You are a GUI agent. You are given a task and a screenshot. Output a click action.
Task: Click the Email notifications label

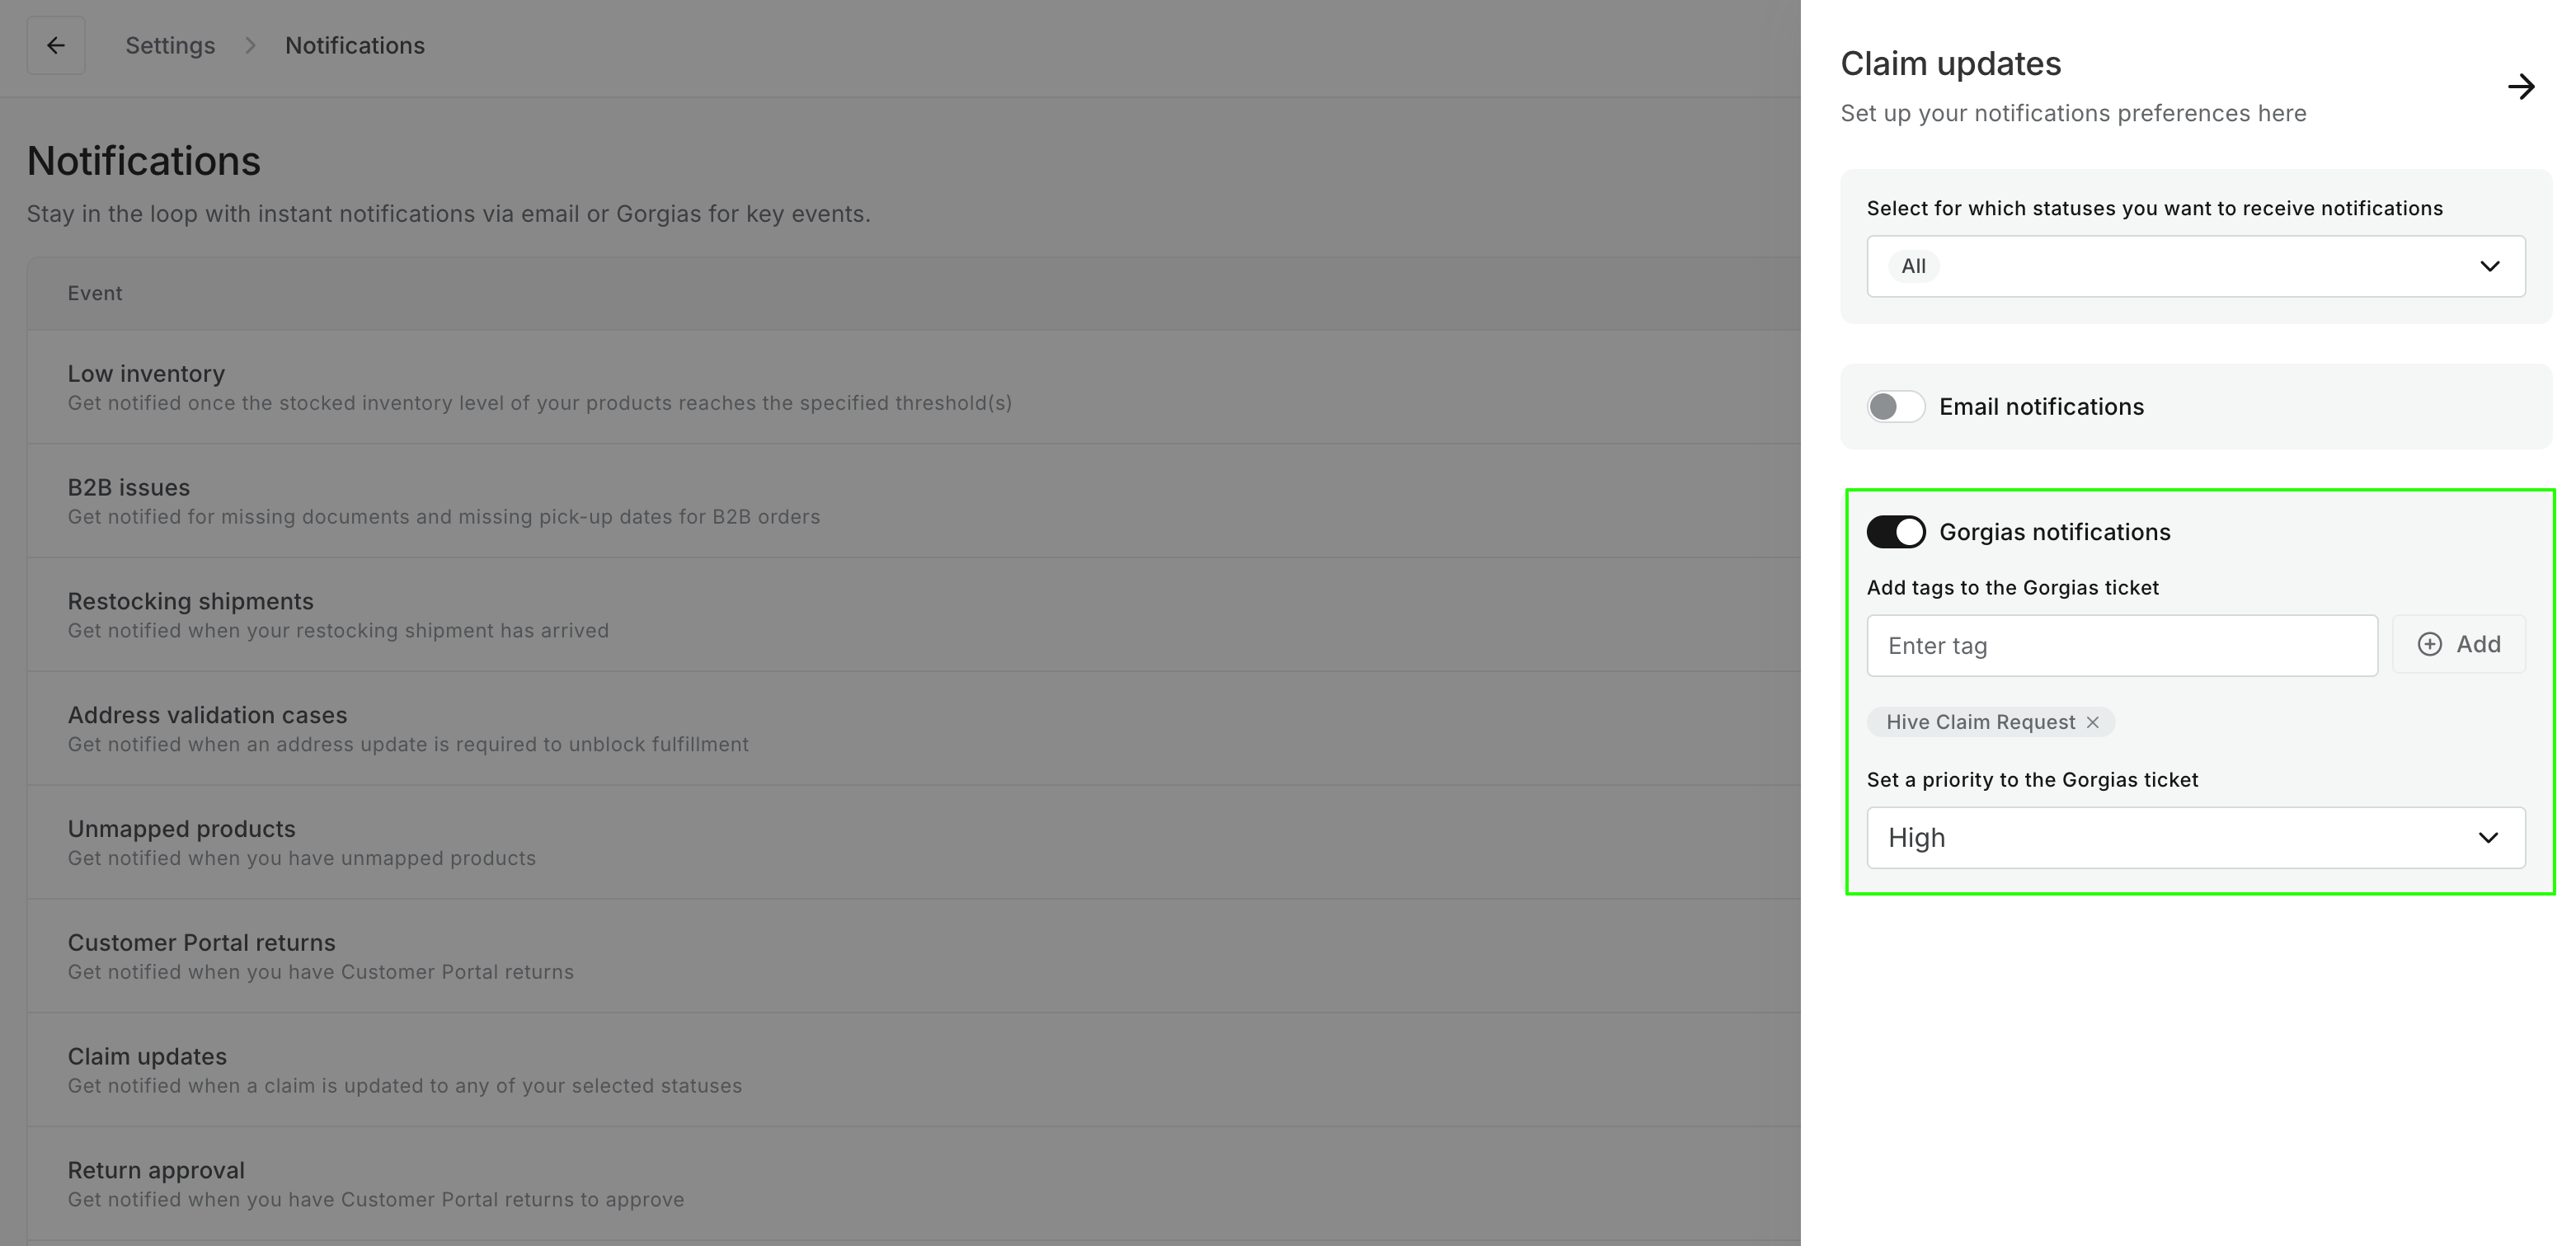(x=2041, y=407)
